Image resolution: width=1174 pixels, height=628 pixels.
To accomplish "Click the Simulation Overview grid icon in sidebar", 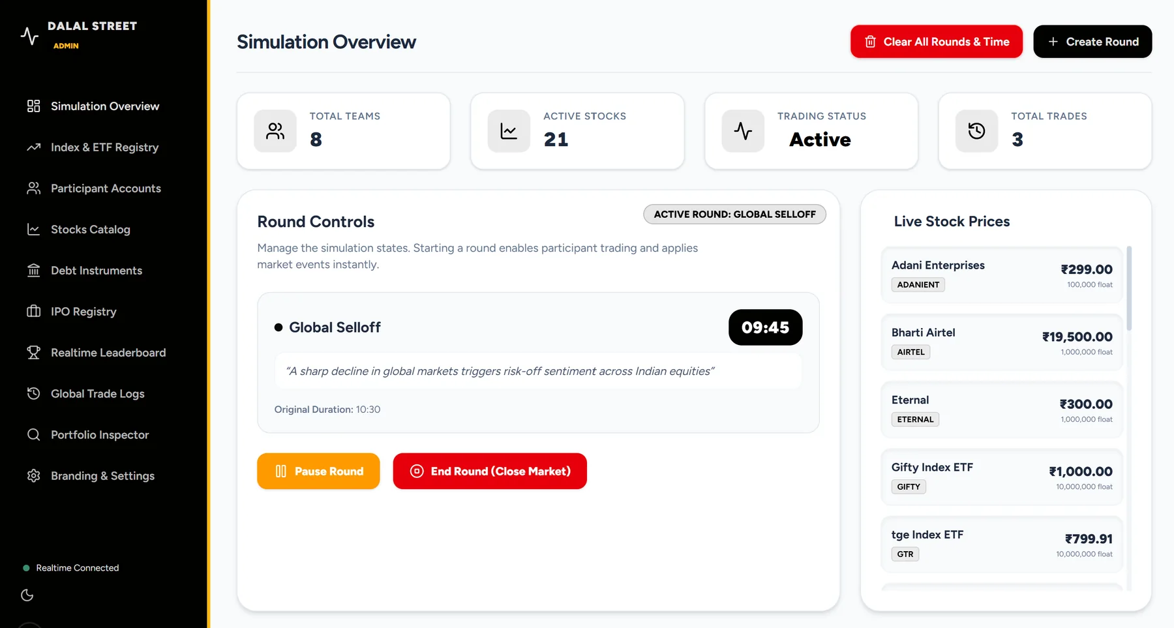I will pyautogui.click(x=34, y=106).
